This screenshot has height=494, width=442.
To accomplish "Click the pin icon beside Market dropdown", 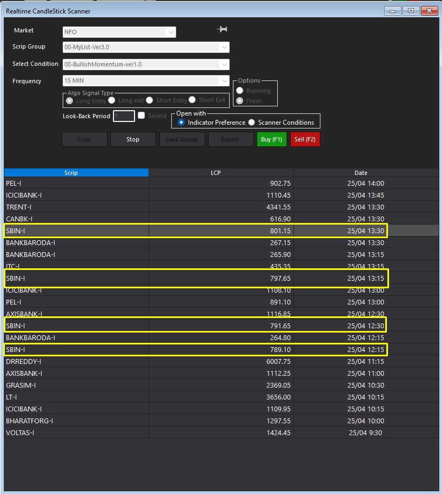I will [x=222, y=29].
